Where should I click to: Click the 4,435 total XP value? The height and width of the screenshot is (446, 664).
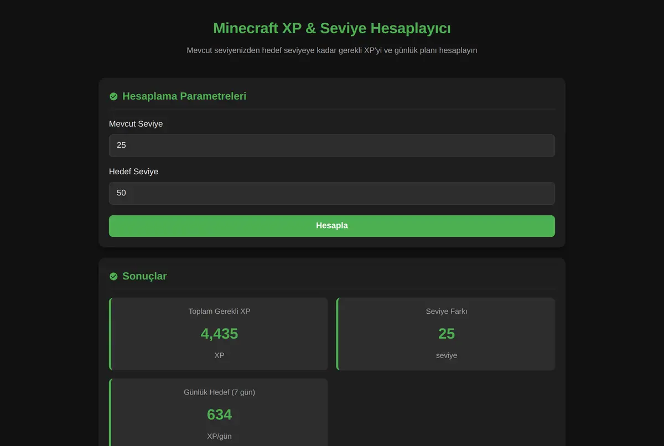[x=219, y=334]
